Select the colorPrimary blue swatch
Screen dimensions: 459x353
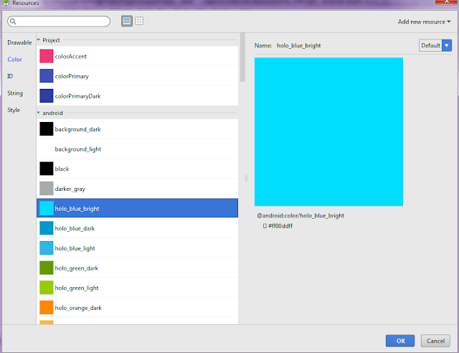[x=47, y=76]
